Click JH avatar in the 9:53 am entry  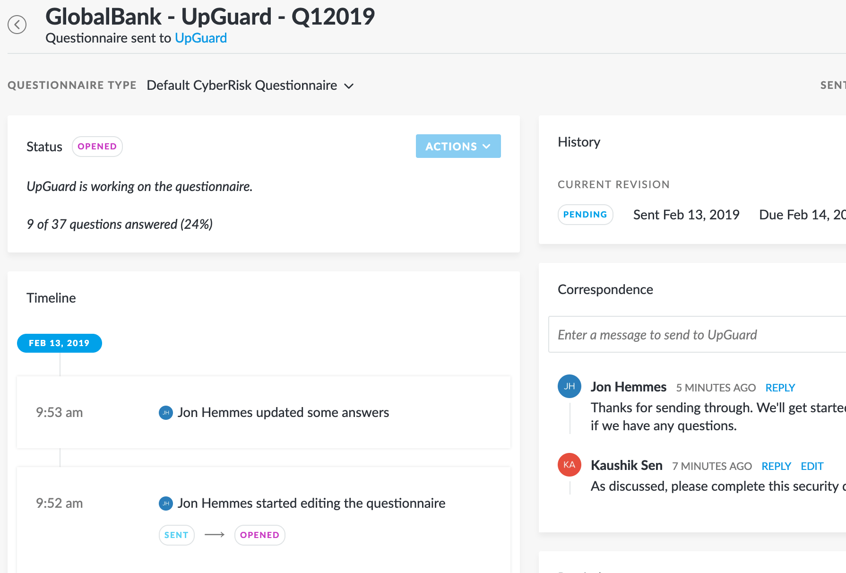tap(165, 413)
